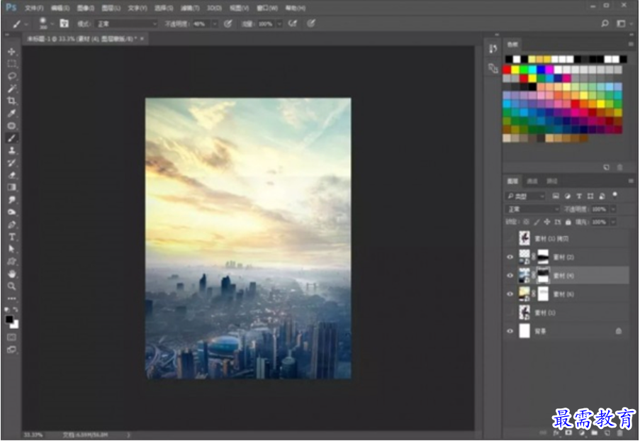Switch to the 通道 tab
The width and height of the screenshot is (640, 441).
tap(532, 181)
